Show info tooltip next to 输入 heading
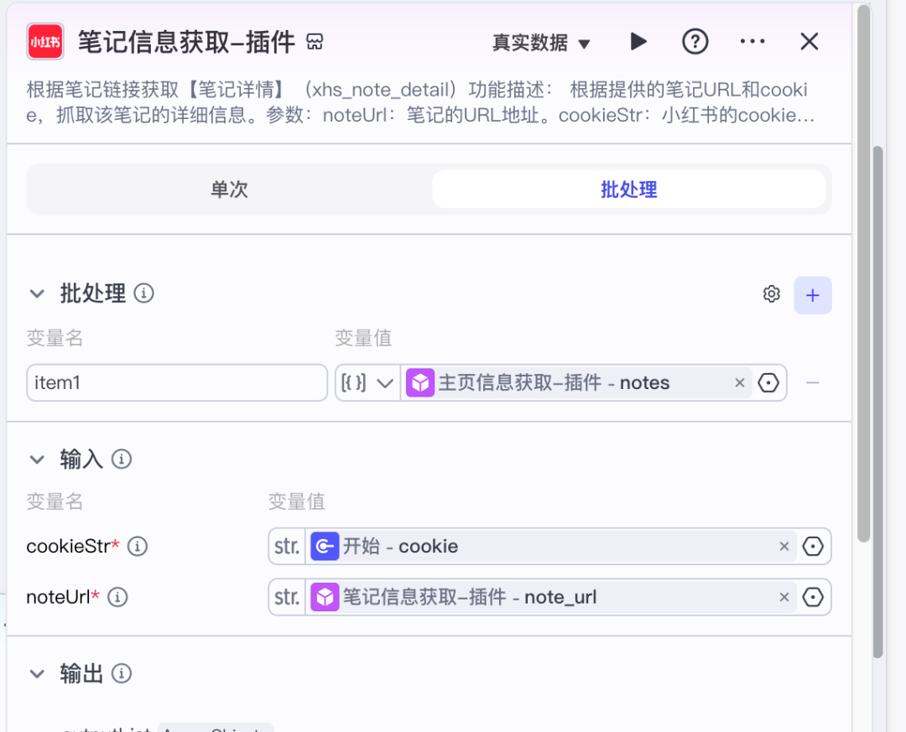 [x=122, y=459]
